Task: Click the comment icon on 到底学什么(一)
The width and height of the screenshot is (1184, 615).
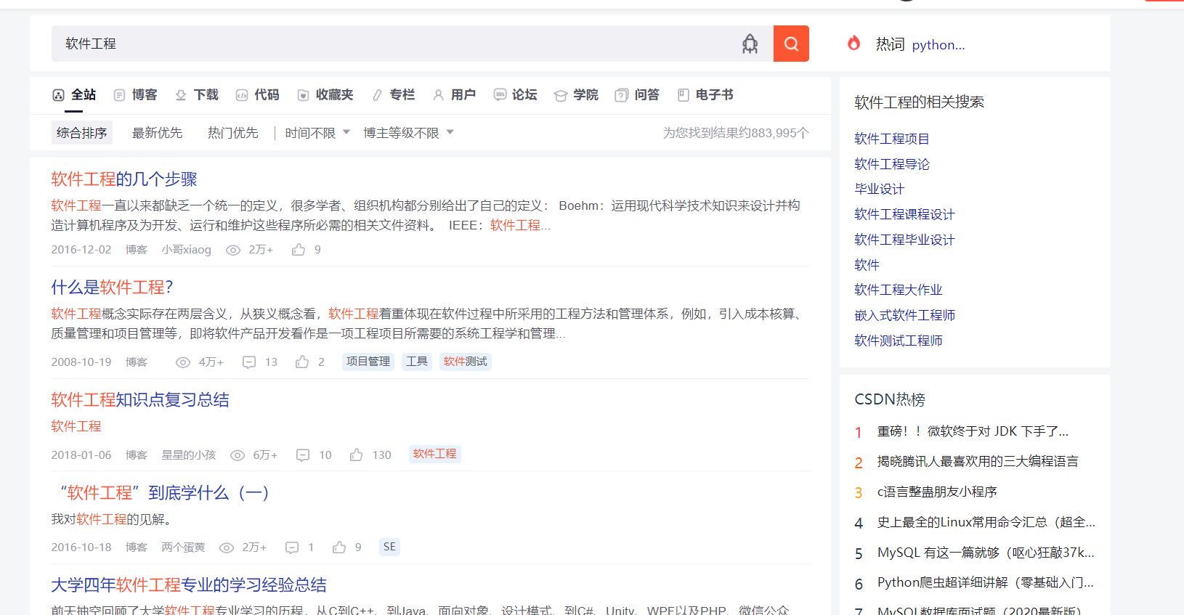Action: pyautogui.click(x=292, y=547)
